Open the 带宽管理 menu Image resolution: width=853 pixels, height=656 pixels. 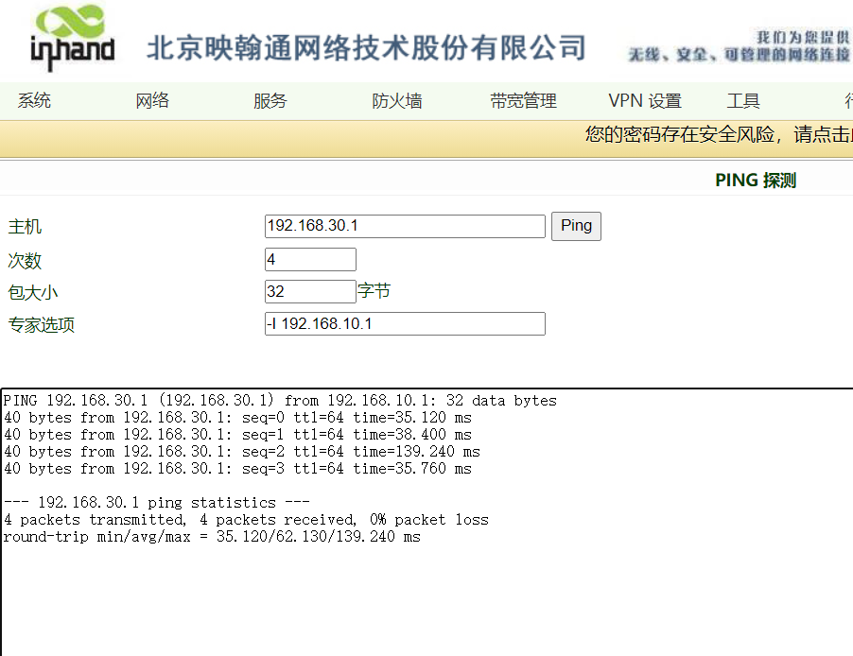[523, 100]
